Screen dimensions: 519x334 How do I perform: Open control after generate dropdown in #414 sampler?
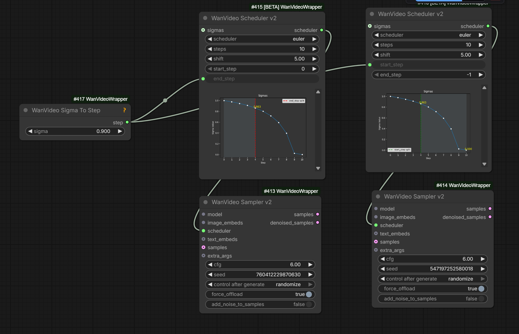(432, 279)
